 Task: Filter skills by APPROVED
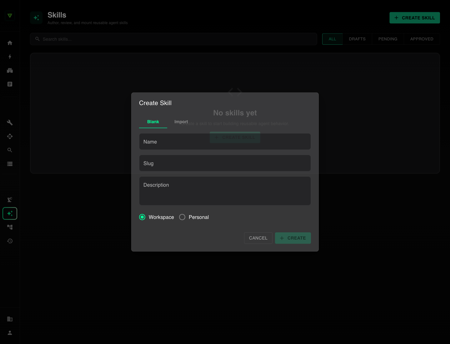422,39
